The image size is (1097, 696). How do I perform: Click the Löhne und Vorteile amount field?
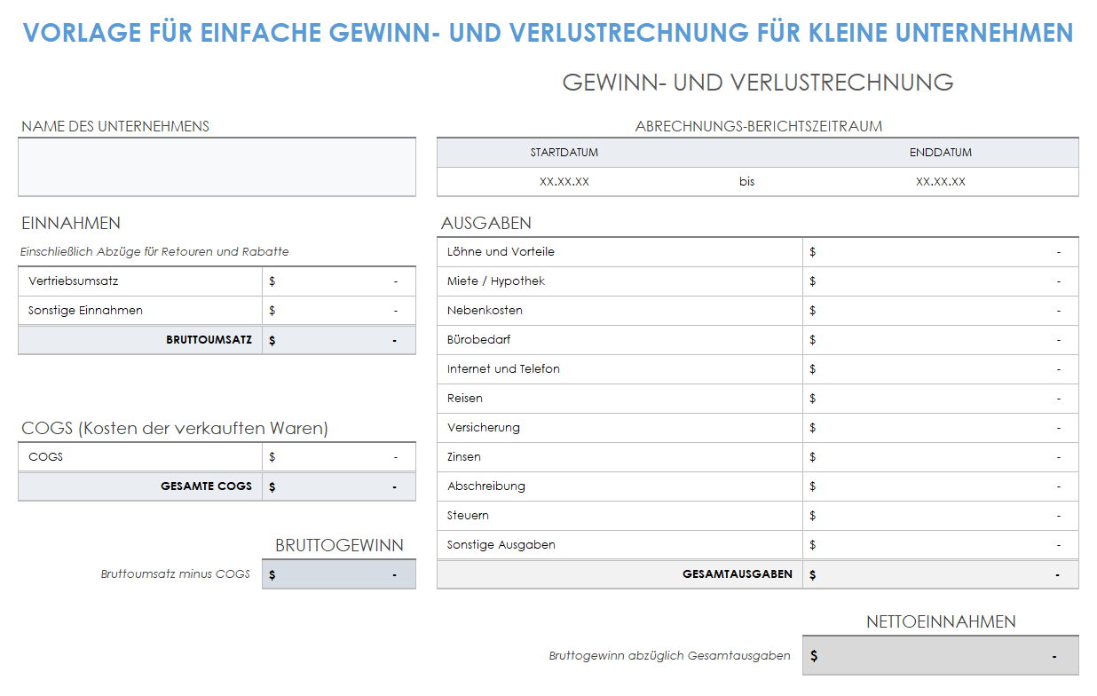(941, 251)
